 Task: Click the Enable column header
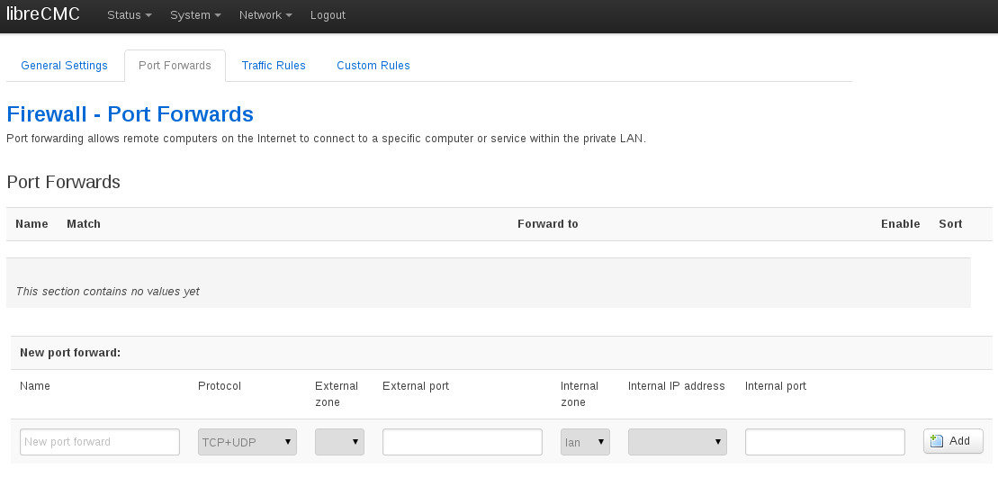[900, 224]
